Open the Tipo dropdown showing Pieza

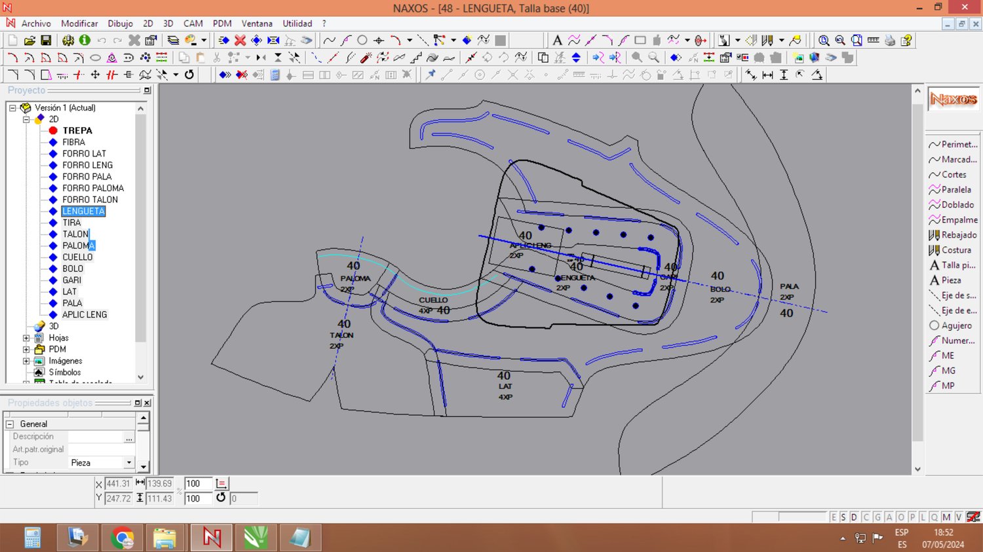tap(128, 462)
